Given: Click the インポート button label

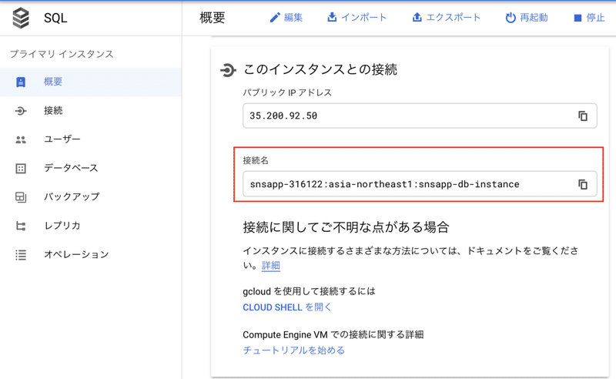Looking at the screenshot, I should [363, 18].
